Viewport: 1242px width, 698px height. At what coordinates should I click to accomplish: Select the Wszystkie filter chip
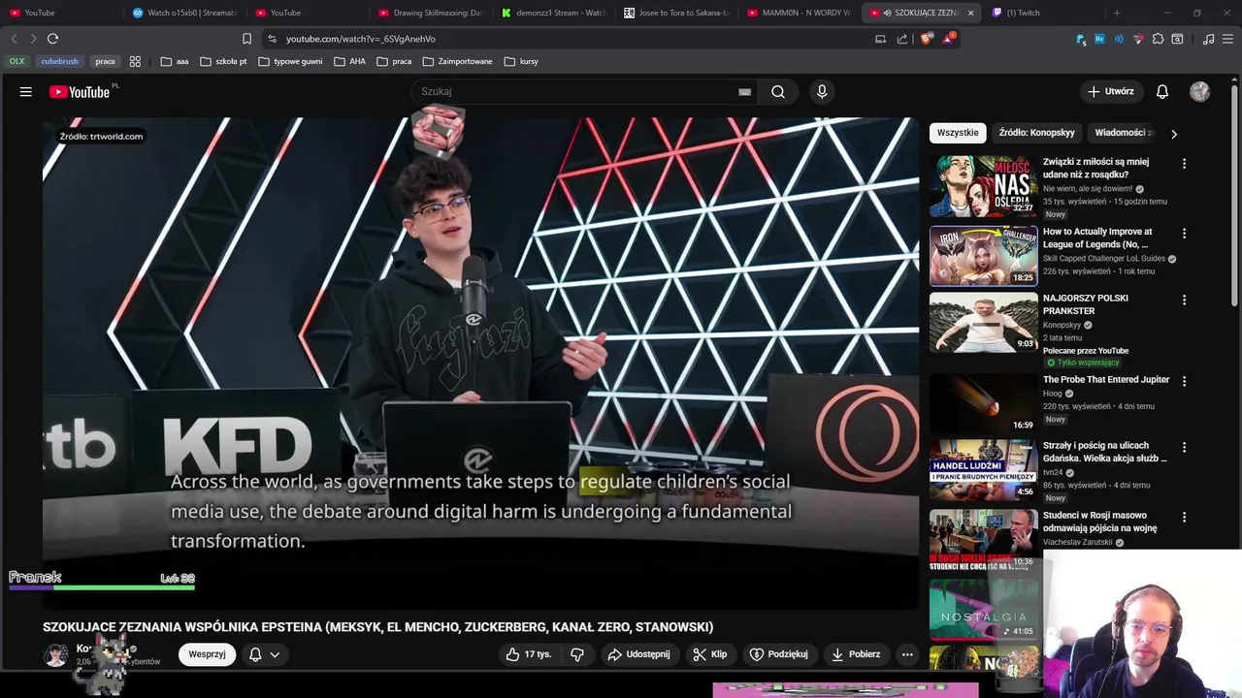pyautogui.click(x=958, y=133)
